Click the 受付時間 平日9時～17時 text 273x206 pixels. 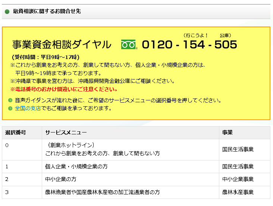pos(45,57)
